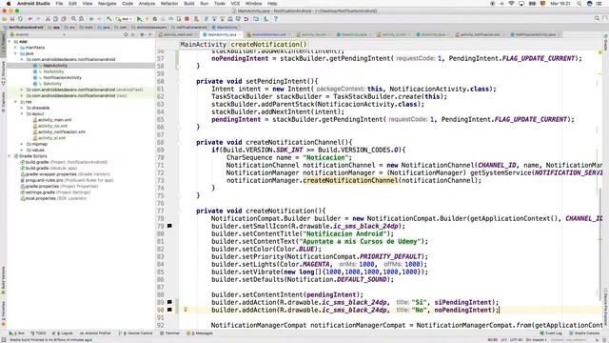
Task: Collapse the layout folder node
Action: pos(22,113)
